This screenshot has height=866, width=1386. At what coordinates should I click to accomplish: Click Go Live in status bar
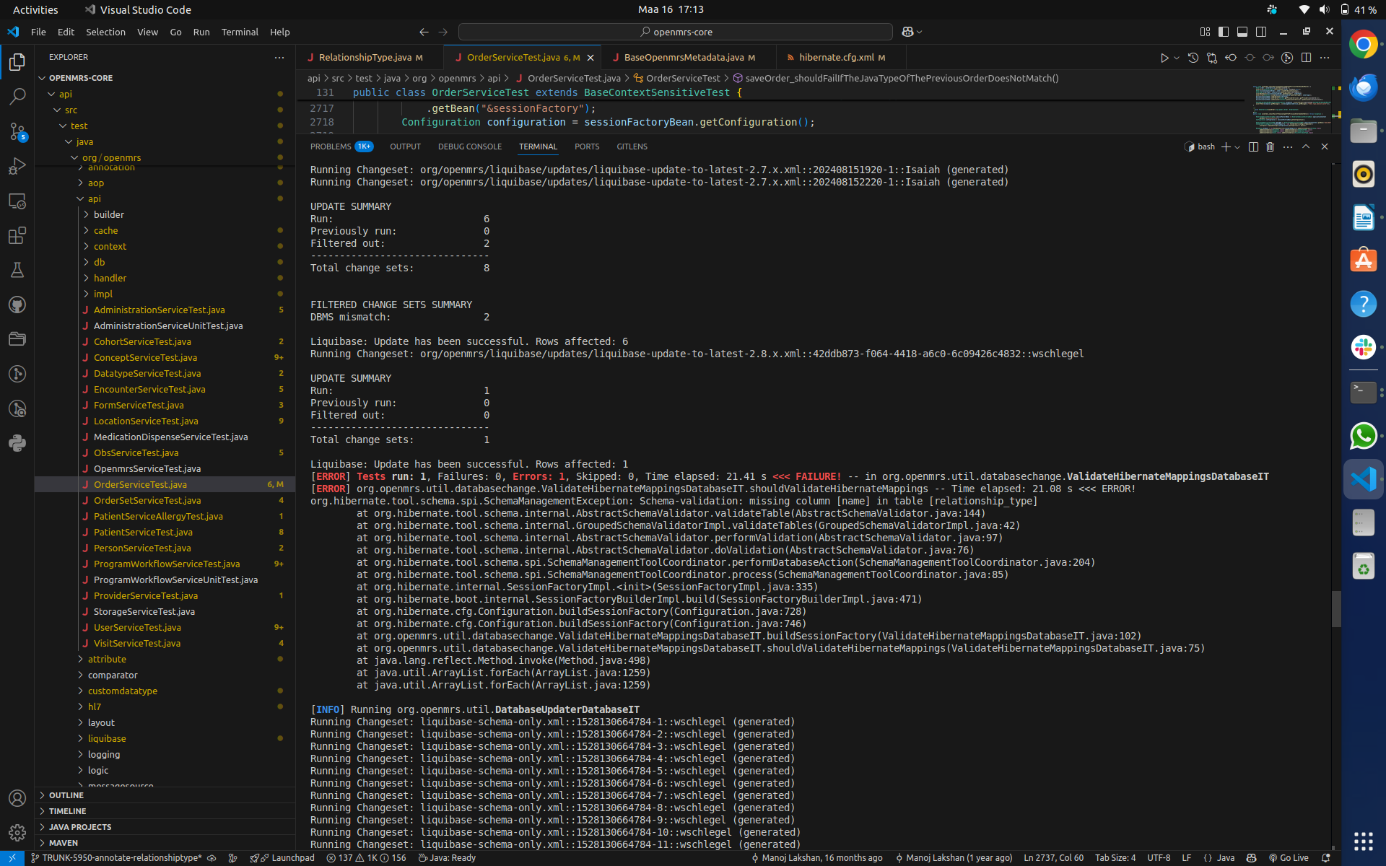pos(1289,858)
